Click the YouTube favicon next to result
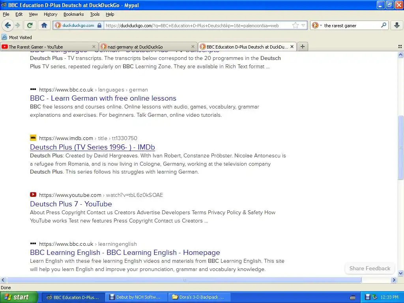 coord(33,195)
